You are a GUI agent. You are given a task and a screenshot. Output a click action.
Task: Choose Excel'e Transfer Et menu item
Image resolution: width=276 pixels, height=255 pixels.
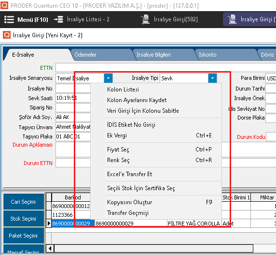[x=156, y=174]
